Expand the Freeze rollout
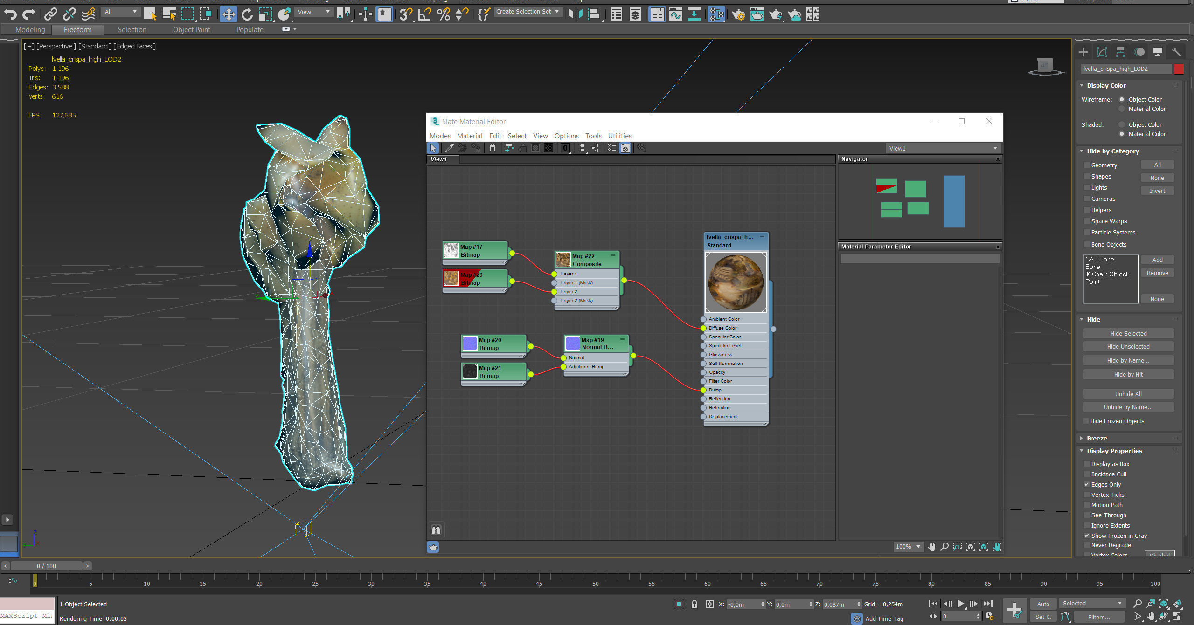The image size is (1194, 625). coord(1097,438)
